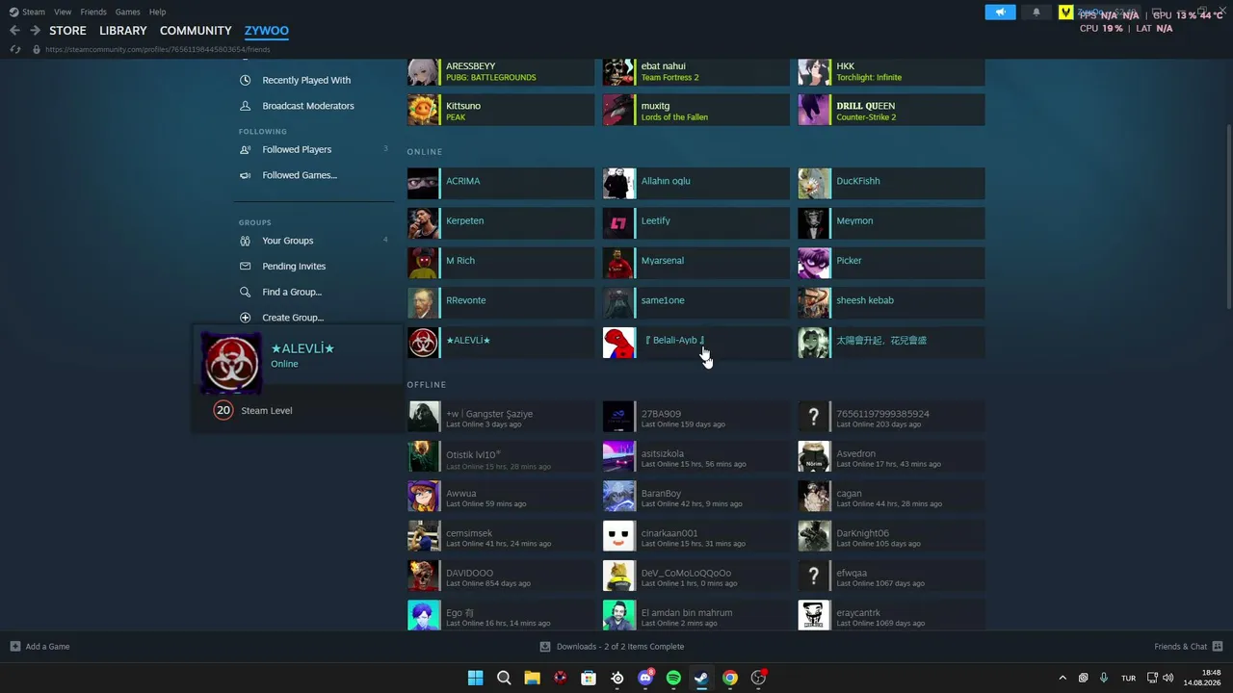Go back with the left arrow button
The width and height of the screenshot is (1233, 693).
(x=14, y=31)
